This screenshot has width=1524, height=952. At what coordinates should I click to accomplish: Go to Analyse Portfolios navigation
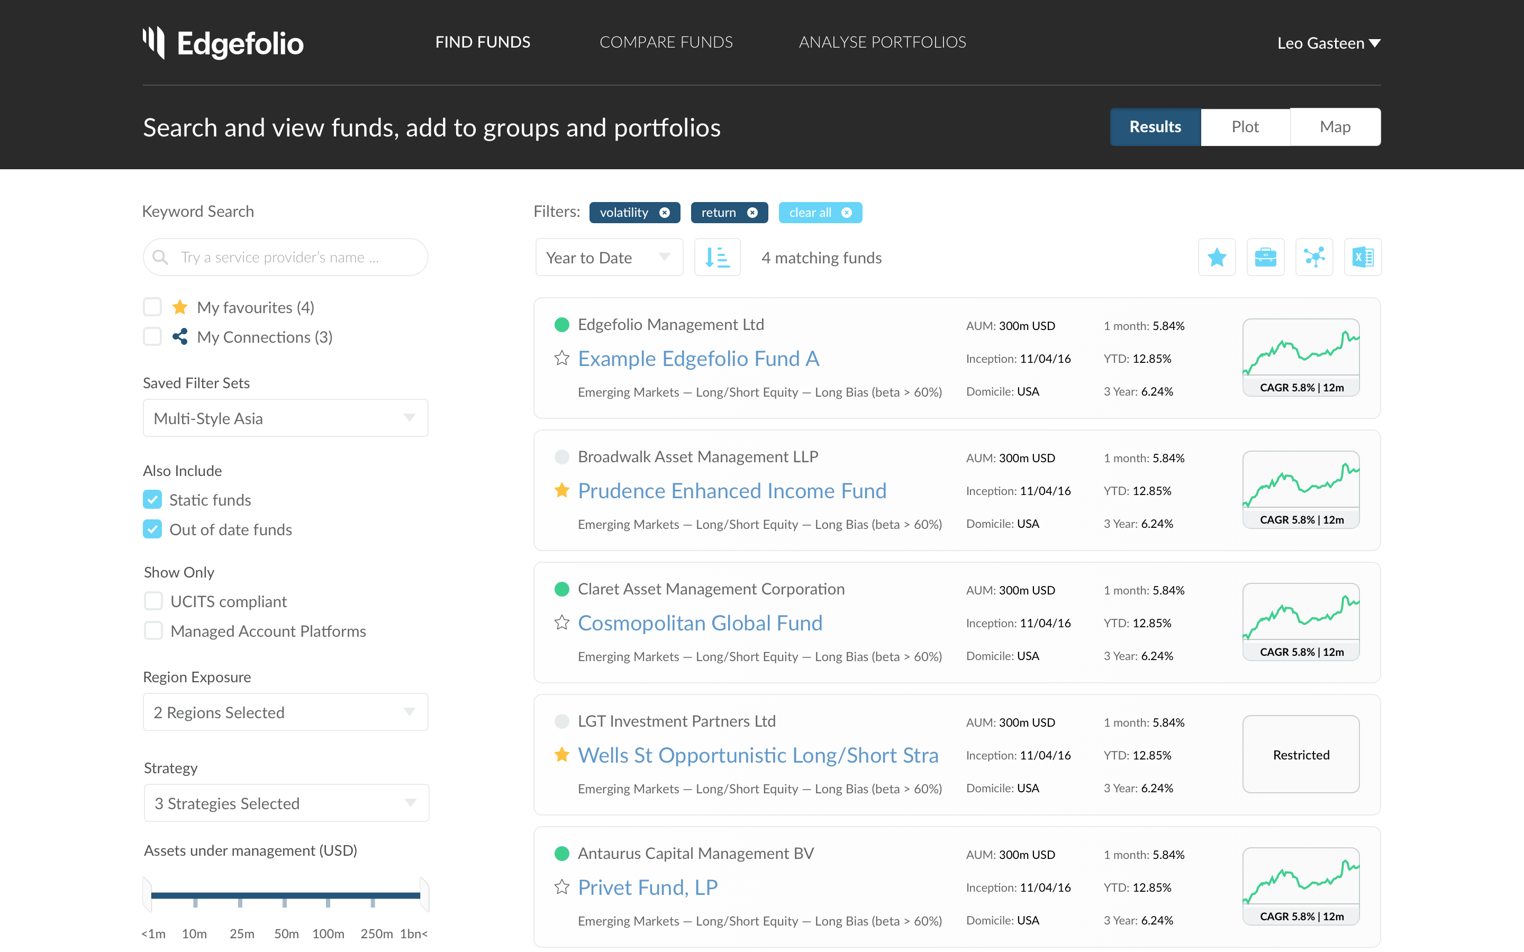coord(882,42)
